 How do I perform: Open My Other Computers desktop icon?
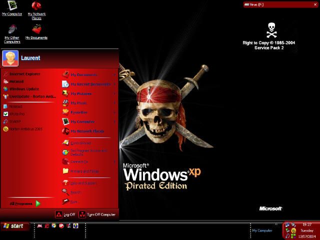click(x=12, y=34)
